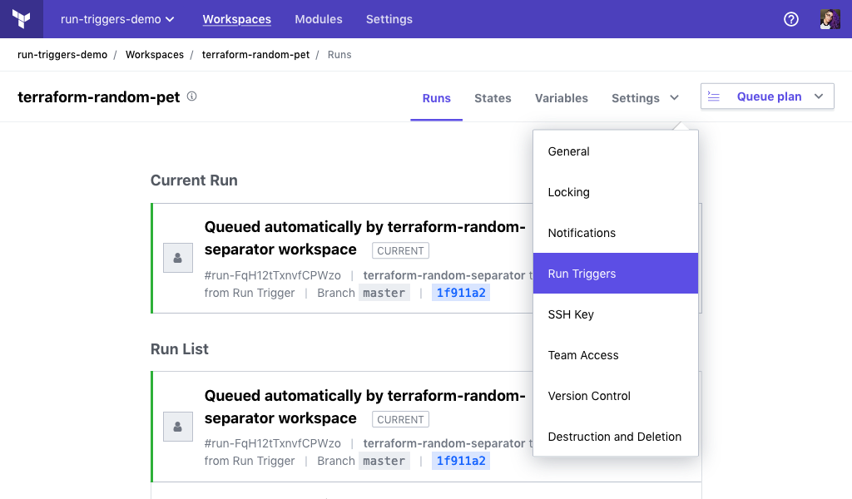
Task: Click run ID #run-FqH12tTxnvfCPWzo in Run List
Action: (272, 443)
